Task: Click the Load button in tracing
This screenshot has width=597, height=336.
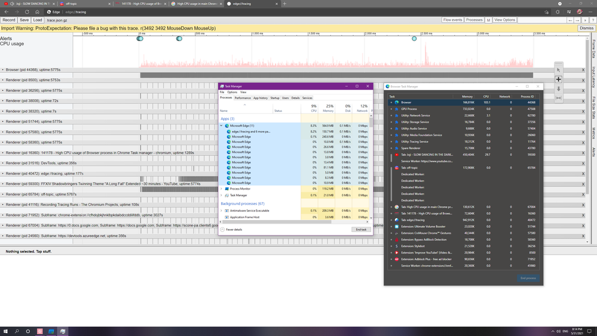Action: 37,20
